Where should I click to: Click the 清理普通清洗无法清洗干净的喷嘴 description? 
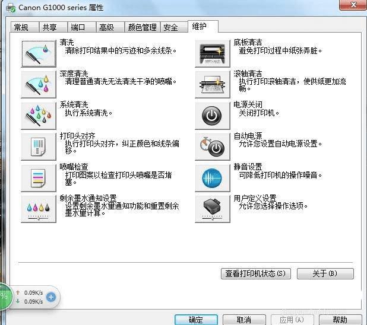pos(121,82)
